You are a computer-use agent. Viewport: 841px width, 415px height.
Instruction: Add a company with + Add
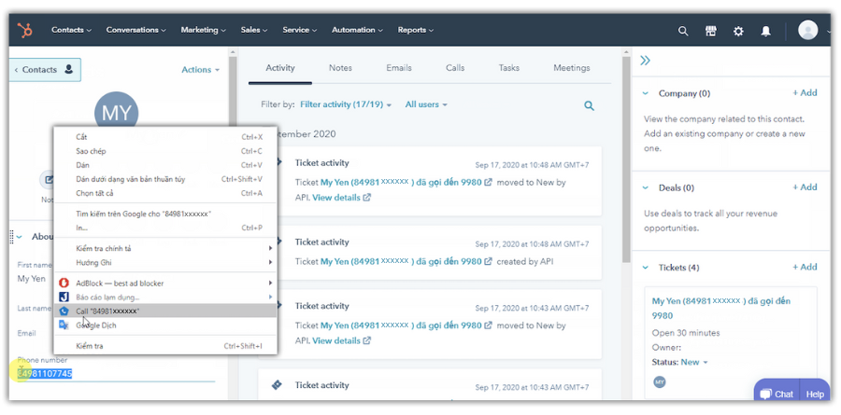(805, 93)
